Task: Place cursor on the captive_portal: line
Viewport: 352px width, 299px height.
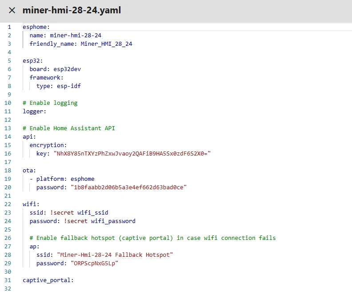Action: 48,280
